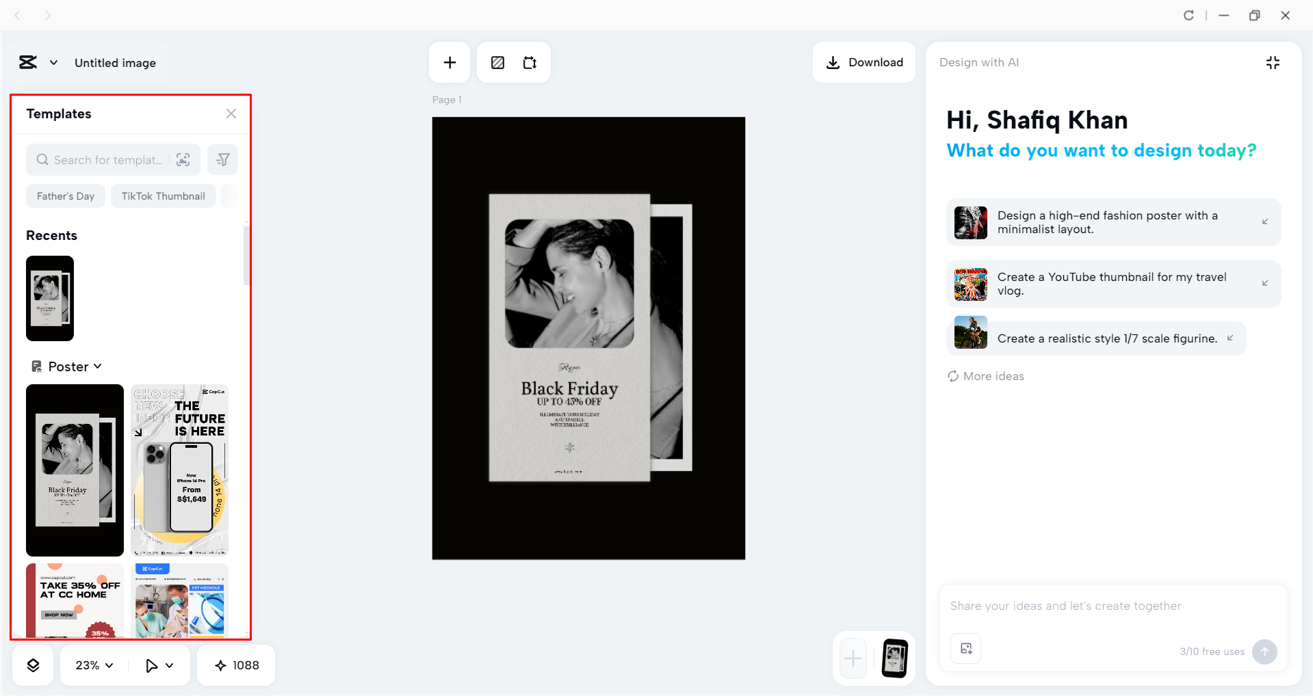Select the Black Friday poster template thumbnail
The image size is (1313, 696).
tap(74, 470)
